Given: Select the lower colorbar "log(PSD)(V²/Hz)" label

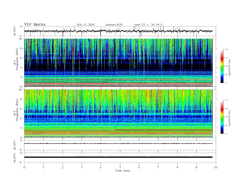Looking at the screenshot, I should click(229, 118).
